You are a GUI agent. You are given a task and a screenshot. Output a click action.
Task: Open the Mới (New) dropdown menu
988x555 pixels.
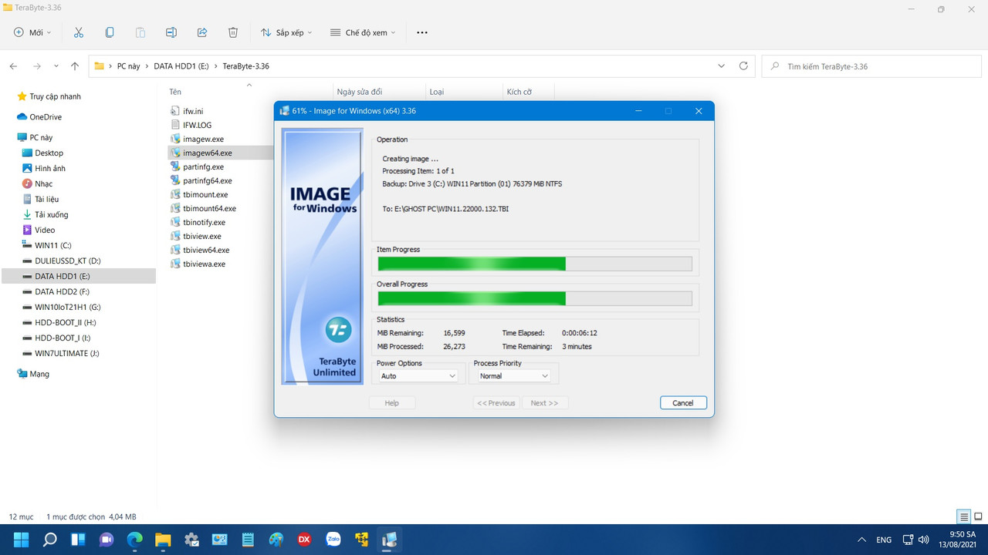click(x=32, y=32)
